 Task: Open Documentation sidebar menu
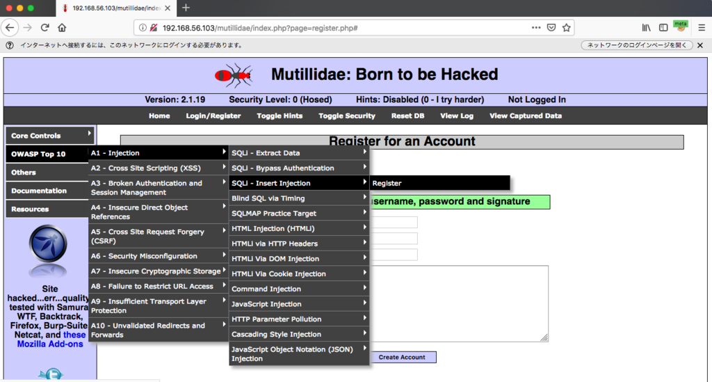pyautogui.click(x=47, y=191)
